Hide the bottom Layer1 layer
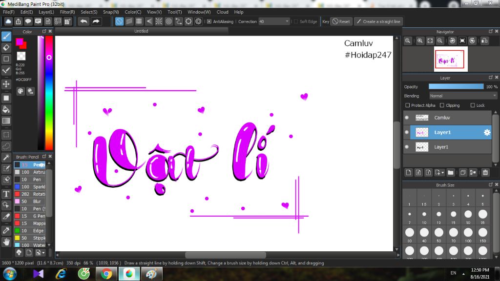 pos(407,147)
